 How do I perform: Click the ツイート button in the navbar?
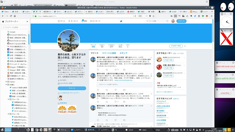point(181,21)
